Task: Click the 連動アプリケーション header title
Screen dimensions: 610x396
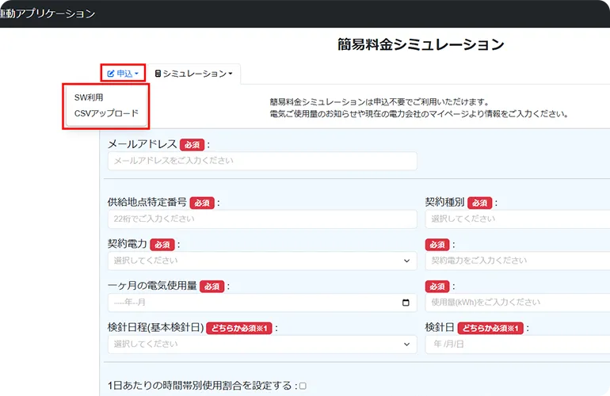Action: point(48,13)
